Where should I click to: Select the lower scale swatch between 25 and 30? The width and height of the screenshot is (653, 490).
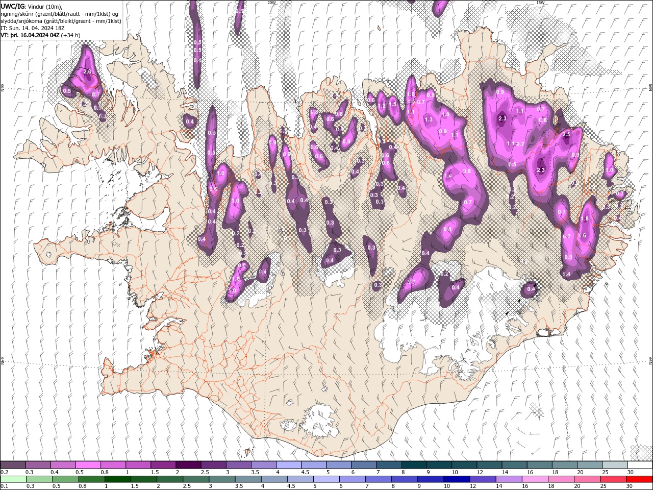[613, 479]
